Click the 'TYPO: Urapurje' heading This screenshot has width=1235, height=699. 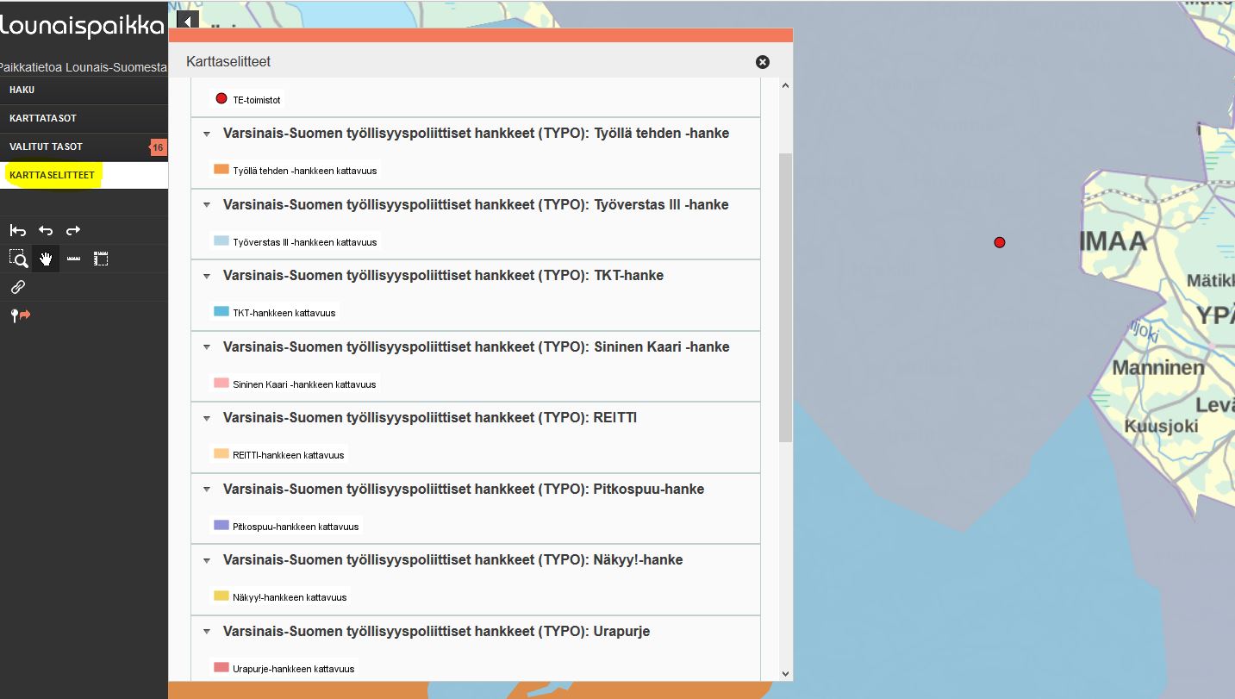click(436, 632)
